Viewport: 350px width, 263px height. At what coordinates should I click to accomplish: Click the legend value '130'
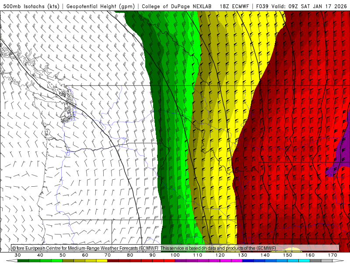pos(243,255)
